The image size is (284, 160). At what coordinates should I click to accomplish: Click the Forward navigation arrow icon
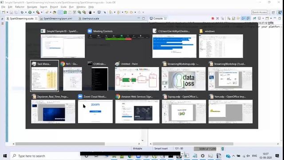(139, 12)
